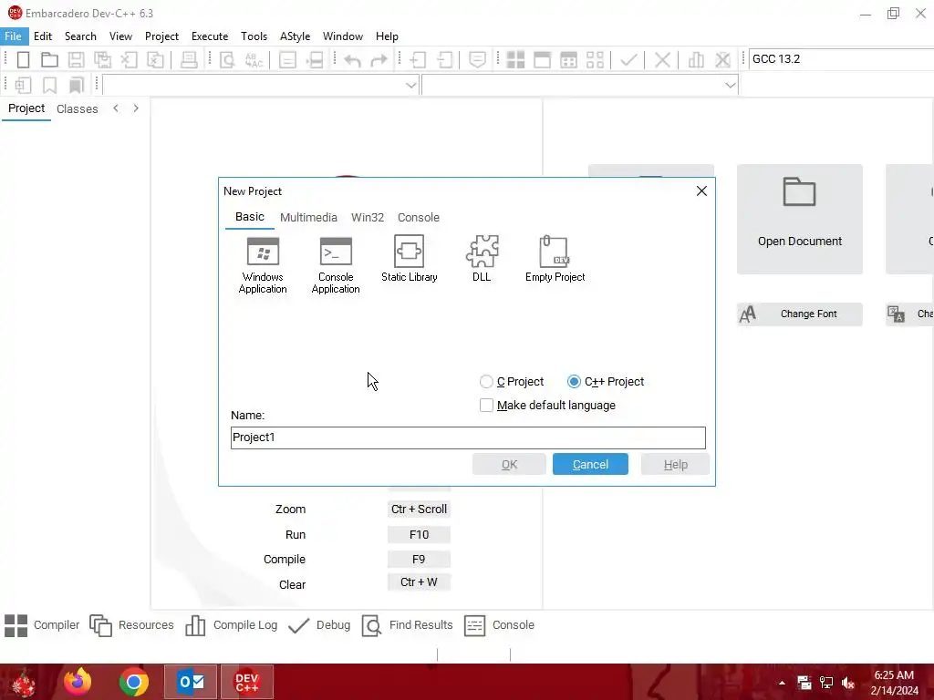
Task: Open the Debug bottom tab
Action: (319, 625)
